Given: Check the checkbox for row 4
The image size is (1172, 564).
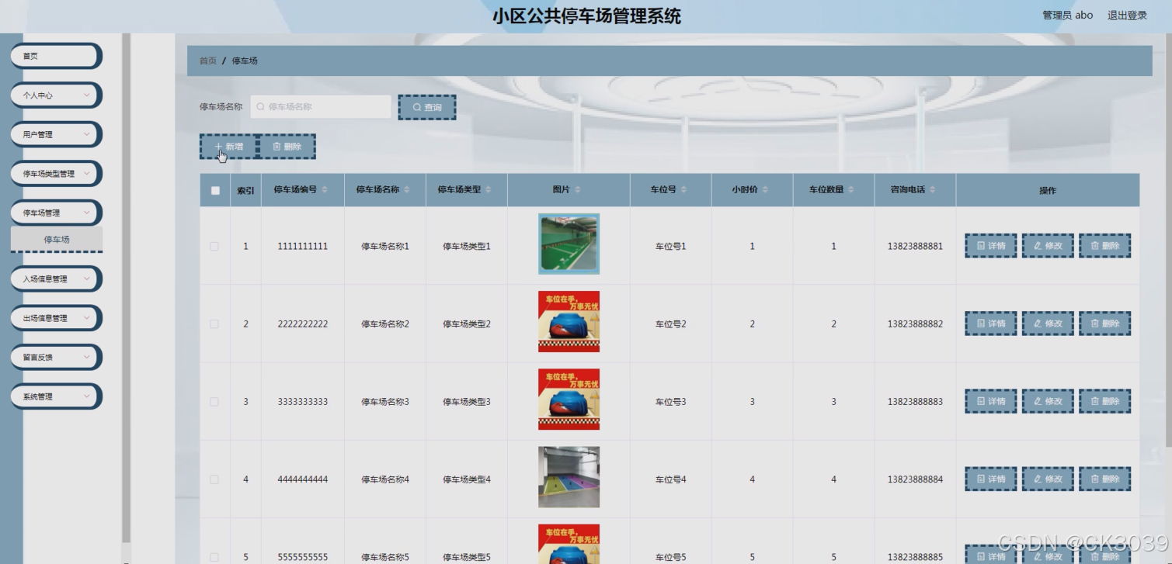Looking at the screenshot, I should (214, 479).
